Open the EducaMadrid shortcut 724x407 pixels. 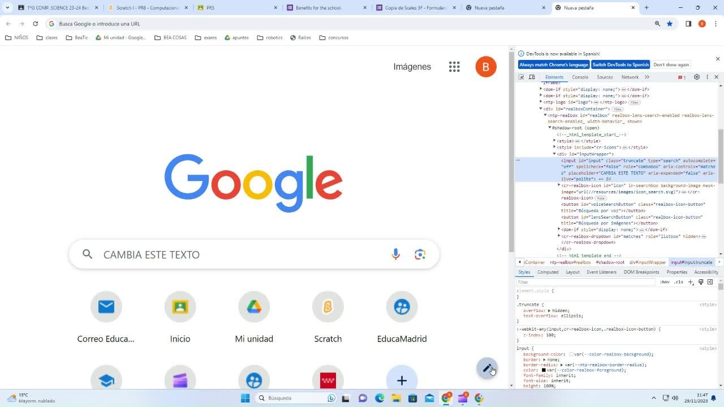click(x=402, y=317)
